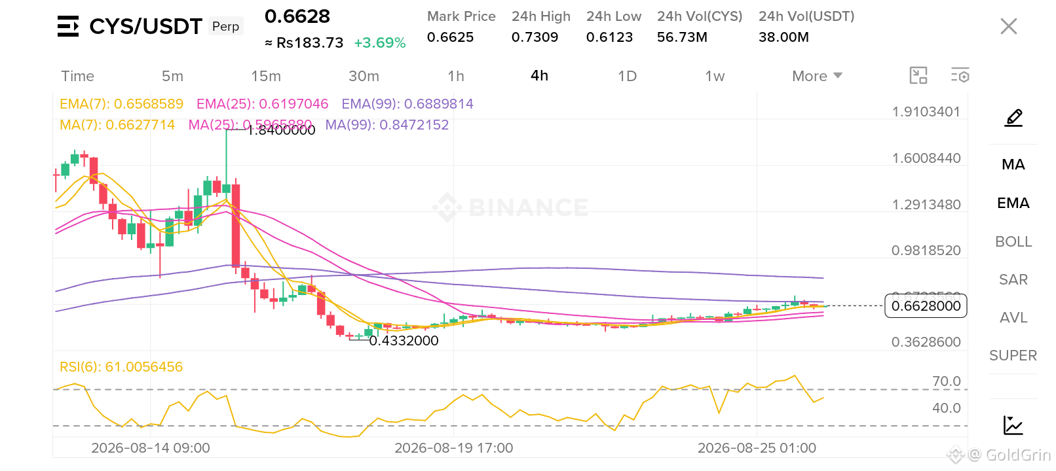The height and width of the screenshot is (471, 1056).
Task: Click the Perp contract badge
Action: coord(226,26)
